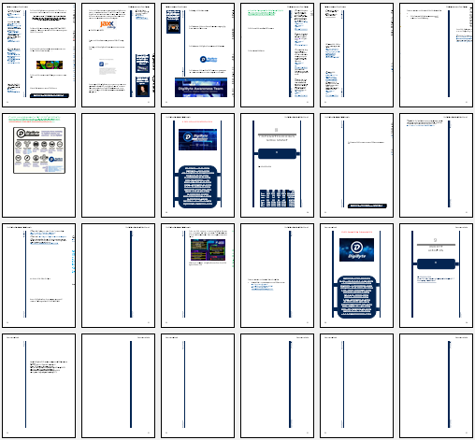This screenshot has width=475, height=440.
Task: Click the small blue DigiByte app icon below Jaxx logo
Action: point(101,64)
